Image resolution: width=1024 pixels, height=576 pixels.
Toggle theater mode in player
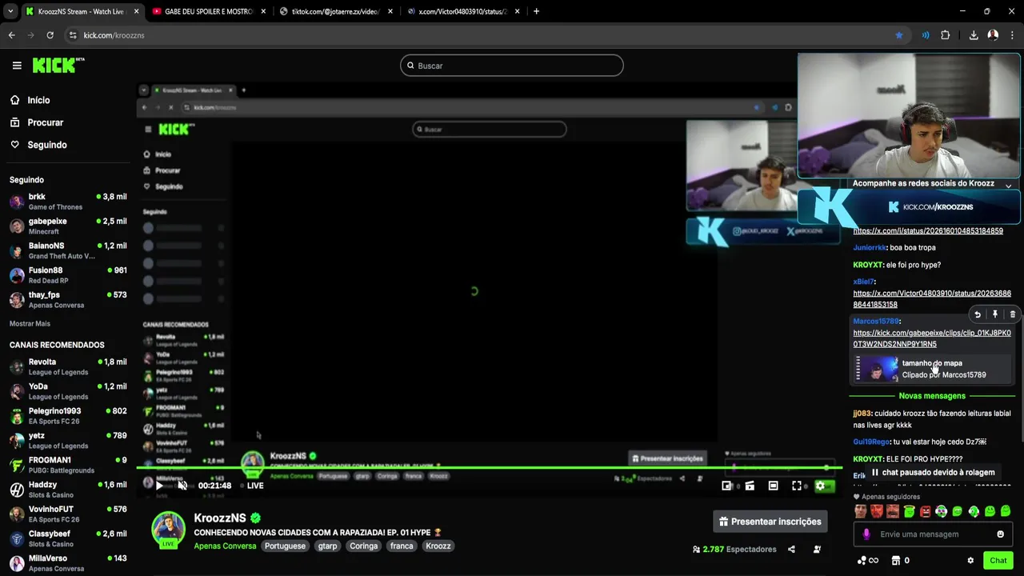pos(773,486)
